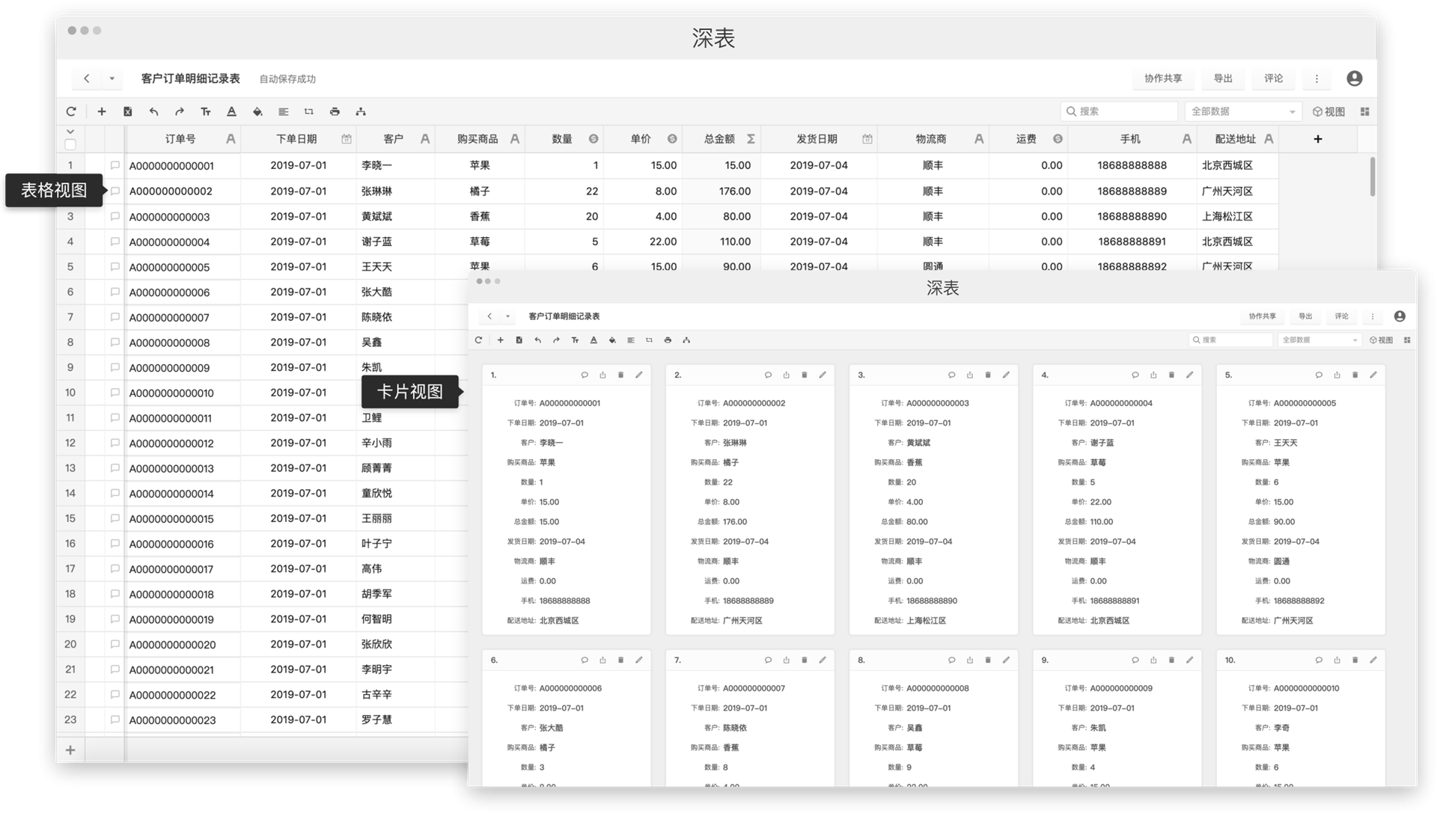Open text color tool in table view toolbar

[231, 111]
